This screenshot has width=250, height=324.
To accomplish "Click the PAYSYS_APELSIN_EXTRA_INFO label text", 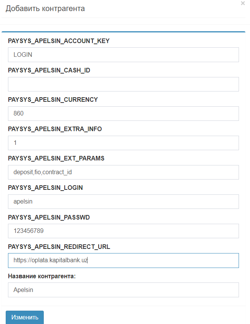I will tap(55, 129).
